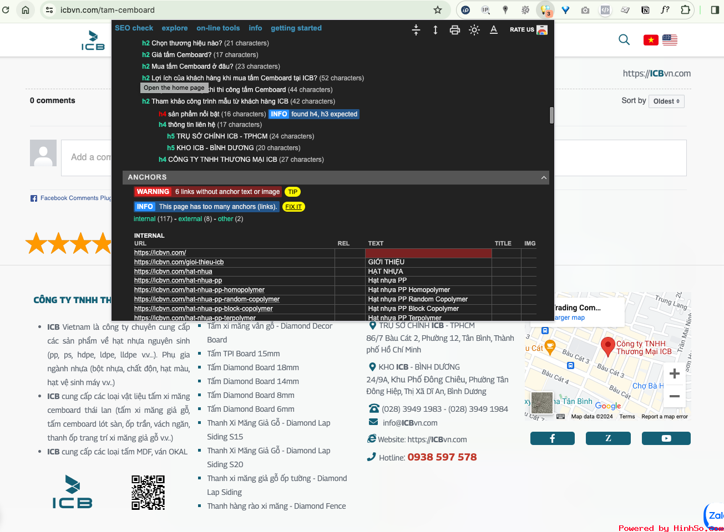Screen dimensions: 724x532
Task: Click Report a map error link
Action: coord(665,417)
